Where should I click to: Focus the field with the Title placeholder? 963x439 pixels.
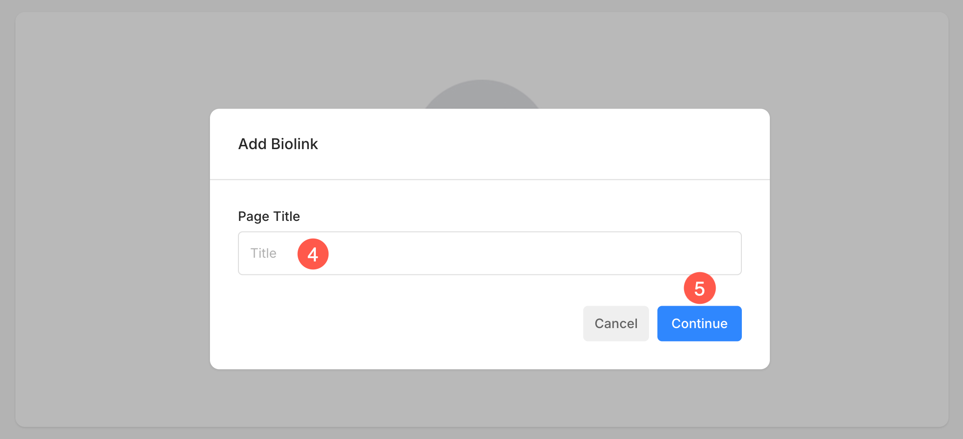(490, 253)
